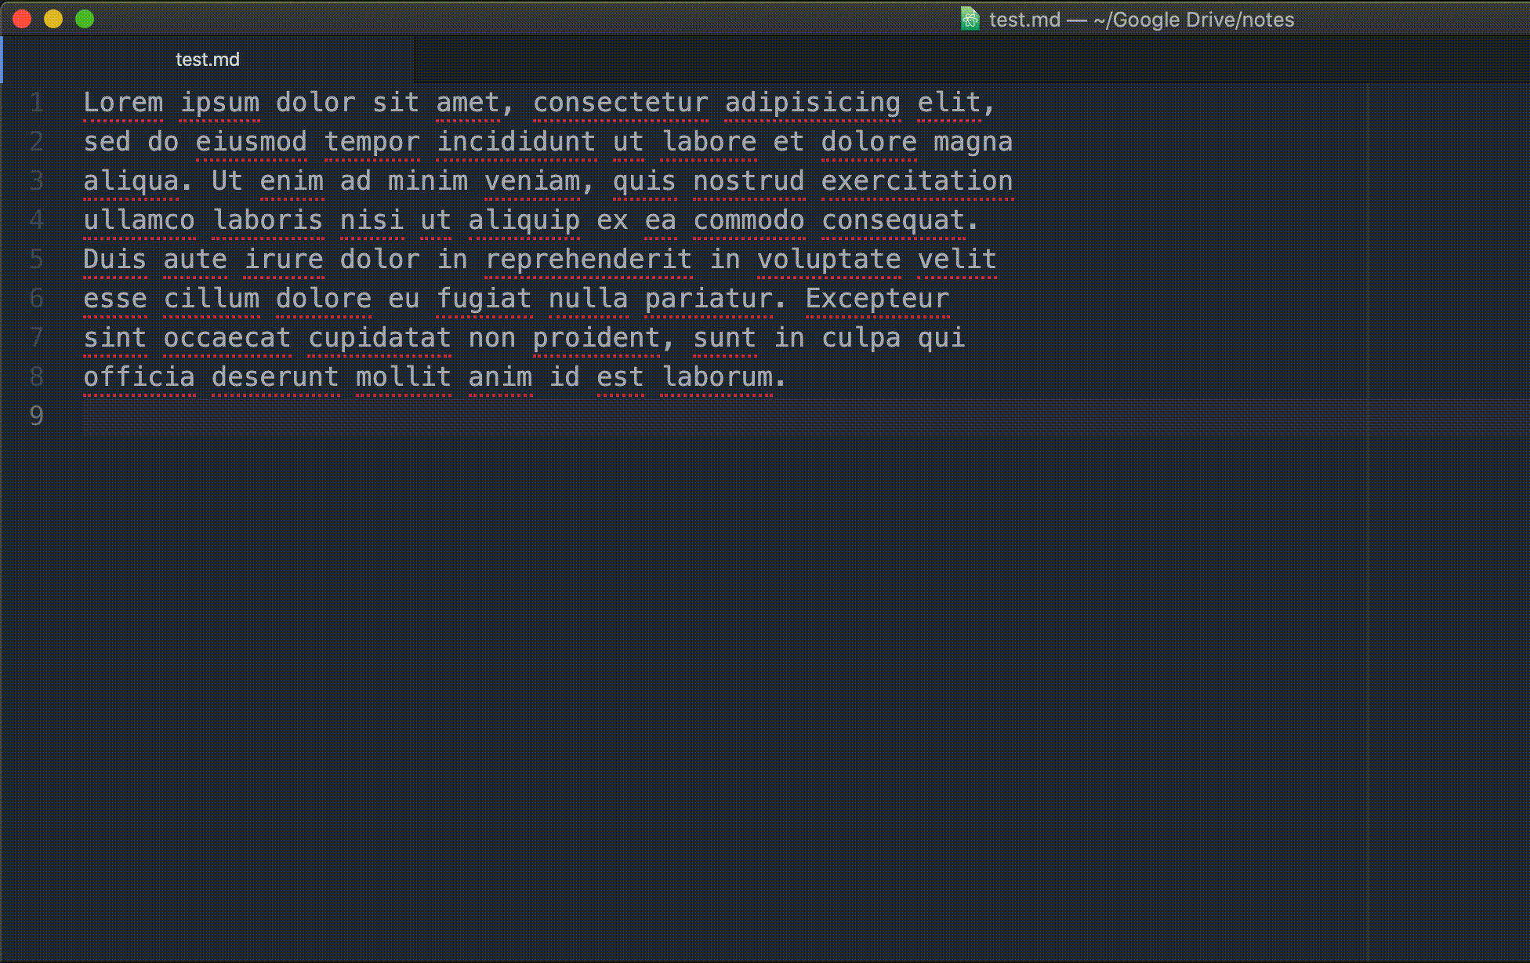Click the word "Lorem" at the start
Screen dimensions: 1530x963
coord(123,103)
